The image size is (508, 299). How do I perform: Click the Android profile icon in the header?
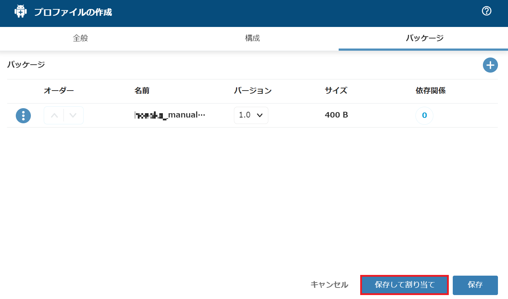[x=20, y=11]
